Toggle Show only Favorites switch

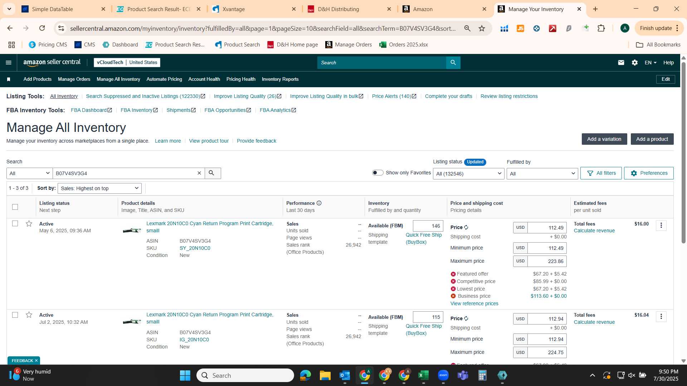(377, 173)
